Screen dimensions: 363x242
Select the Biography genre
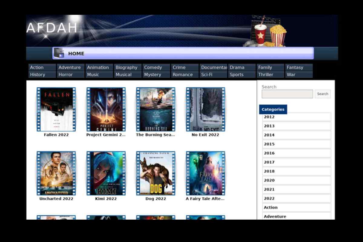pos(128,67)
